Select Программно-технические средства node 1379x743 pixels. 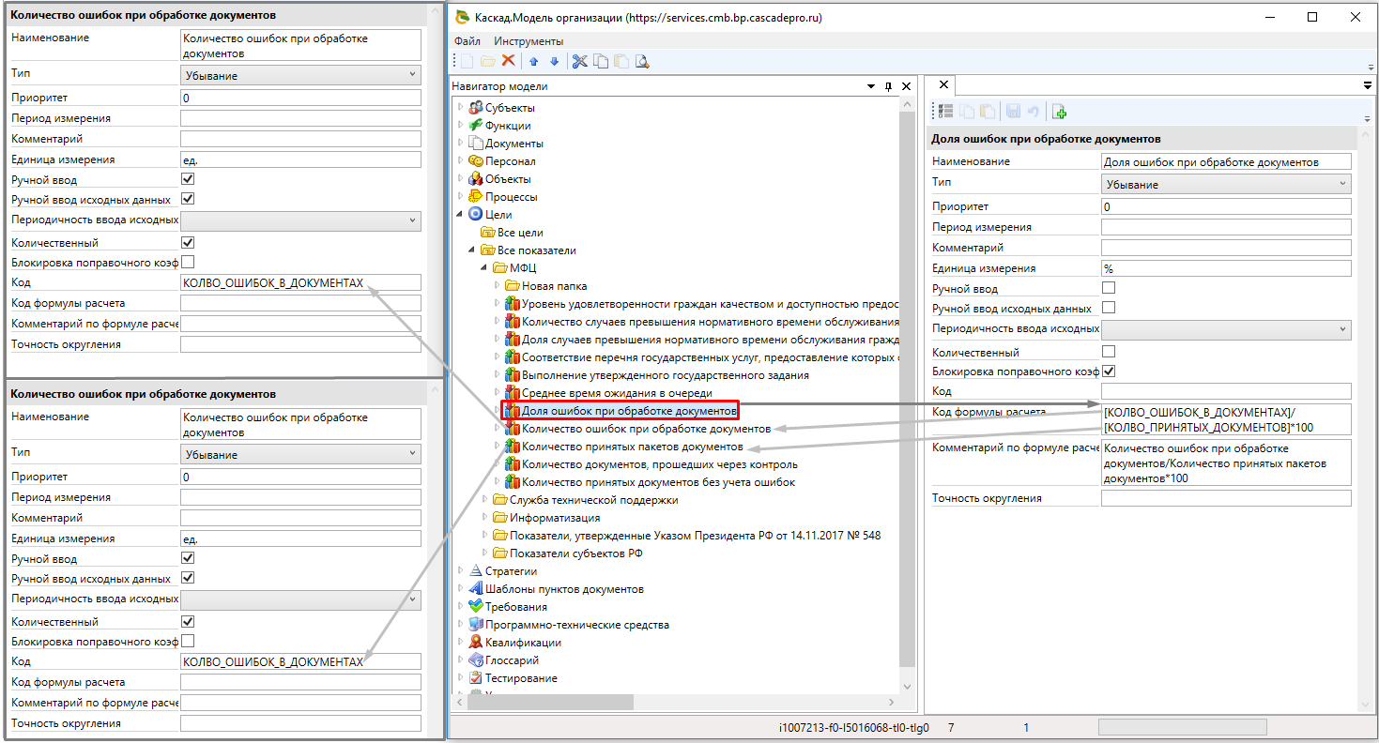coord(576,625)
